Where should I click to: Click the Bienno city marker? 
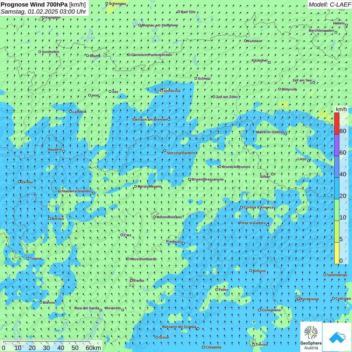(x=41, y=302)
